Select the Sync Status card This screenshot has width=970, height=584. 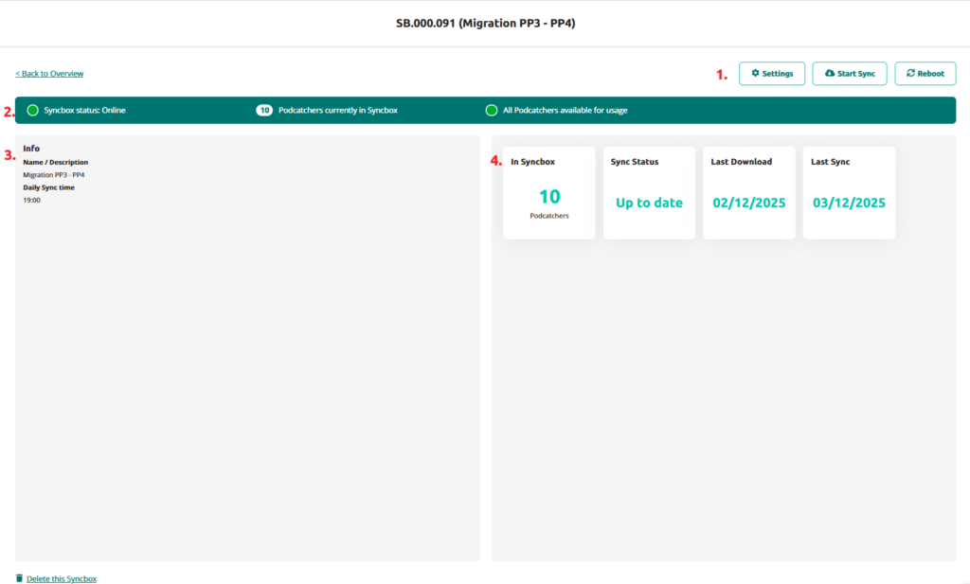click(649, 193)
